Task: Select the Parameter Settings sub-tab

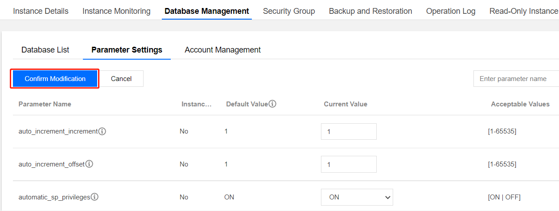Action: click(x=127, y=50)
